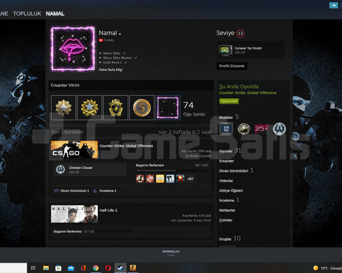Open the NAMAL menu in the top navigation
This screenshot has width=342, height=273.
point(55,14)
